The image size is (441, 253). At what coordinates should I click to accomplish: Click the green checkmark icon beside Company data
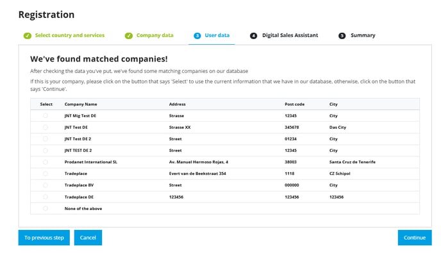tap(129, 36)
